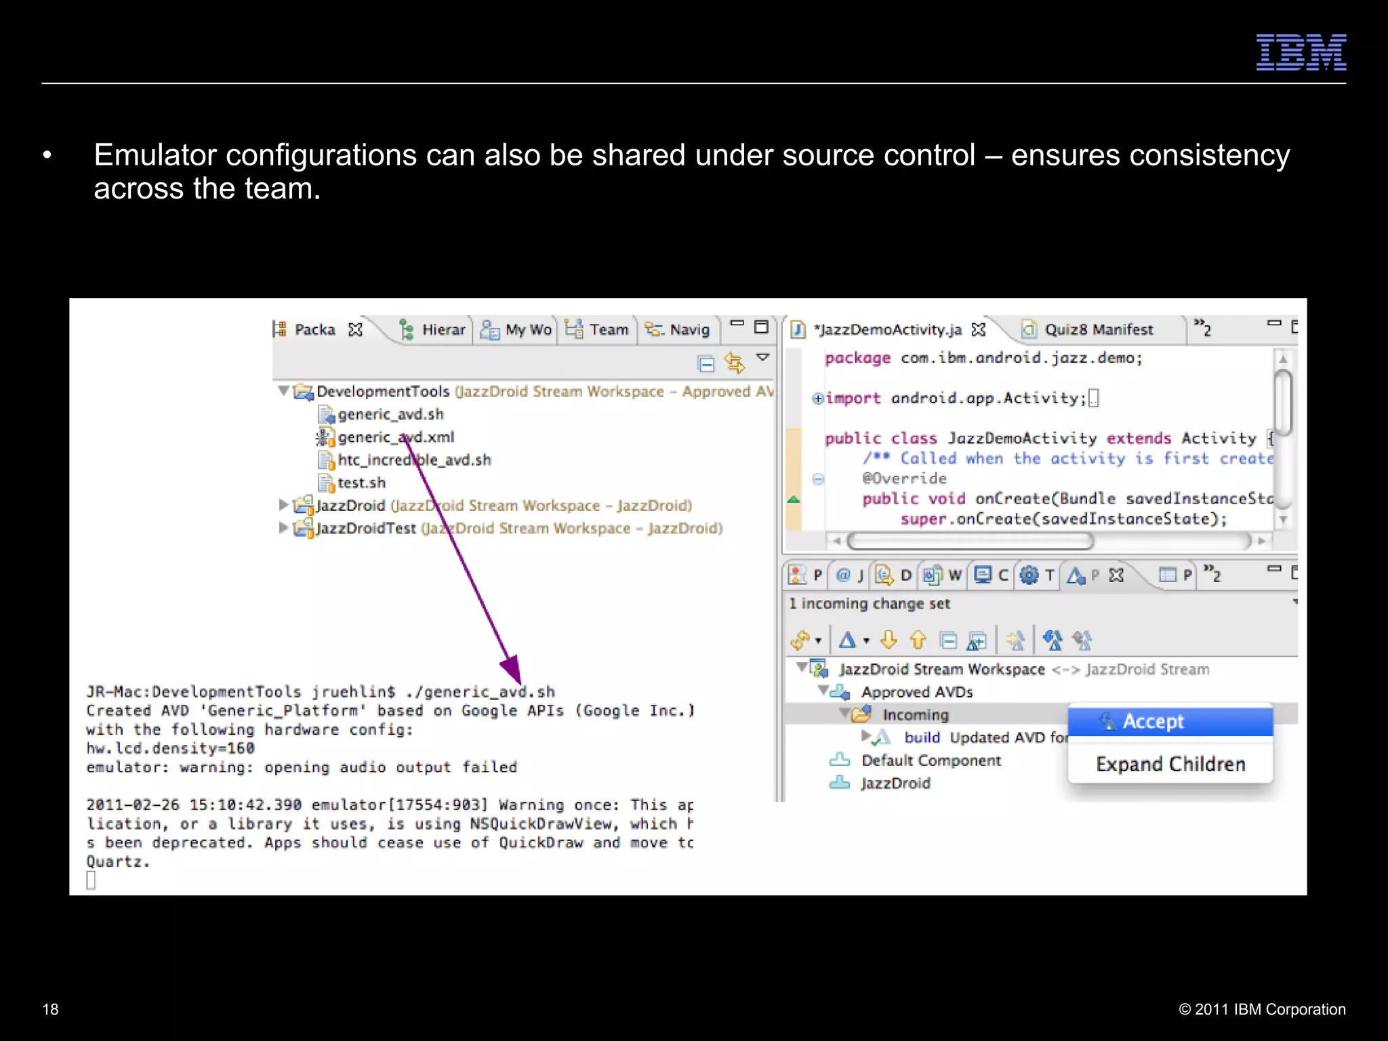Expand the JazzDroid project node
Screen dimensions: 1388x1041
point(283,505)
